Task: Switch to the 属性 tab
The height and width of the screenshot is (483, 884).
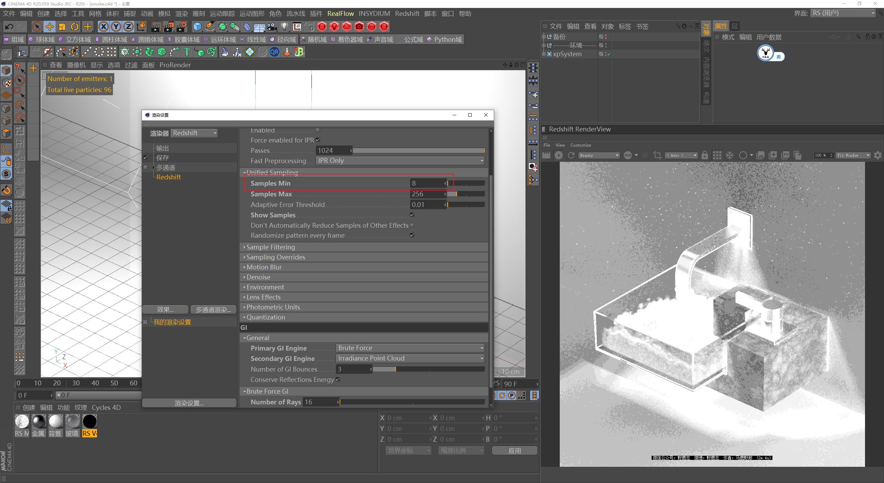Action: (x=721, y=26)
